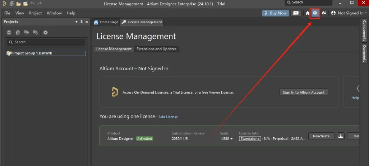Open the Project menu
369x166 pixels.
(35, 13)
